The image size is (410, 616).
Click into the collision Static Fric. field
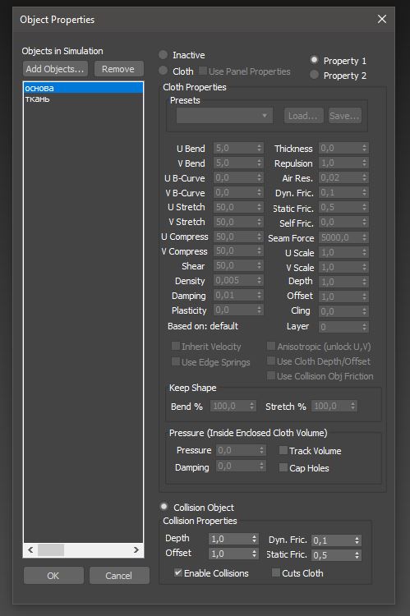tap(333, 555)
